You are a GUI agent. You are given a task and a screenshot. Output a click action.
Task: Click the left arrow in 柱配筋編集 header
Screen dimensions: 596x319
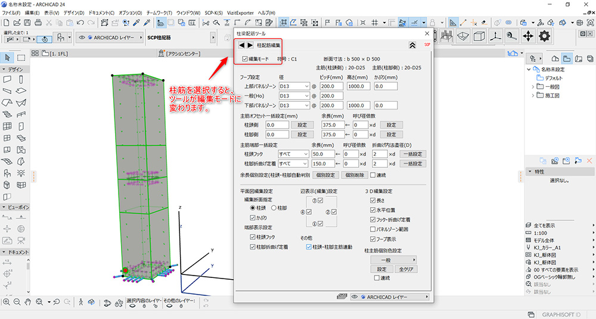point(241,45)
